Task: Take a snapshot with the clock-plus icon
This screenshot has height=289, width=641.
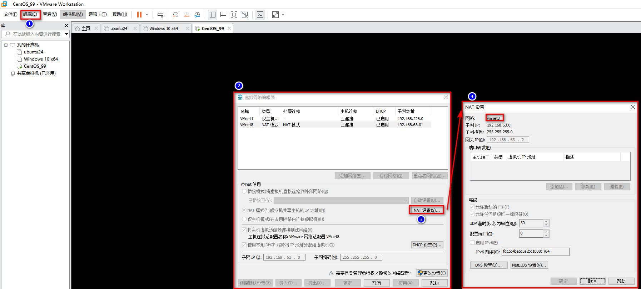Action: point(176,15)
